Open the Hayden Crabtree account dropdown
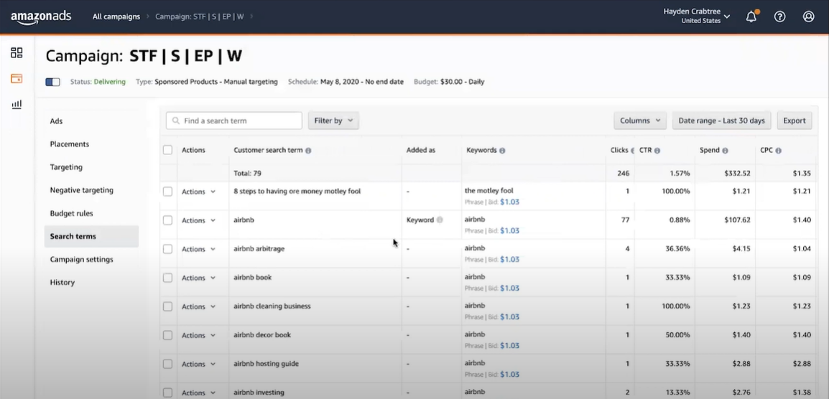829x399 pixels. [696, 16]
